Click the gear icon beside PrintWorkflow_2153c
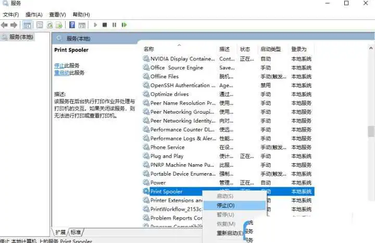Viewport: 375px width, 243px height. pyautogui.click(x=146, y=209)
